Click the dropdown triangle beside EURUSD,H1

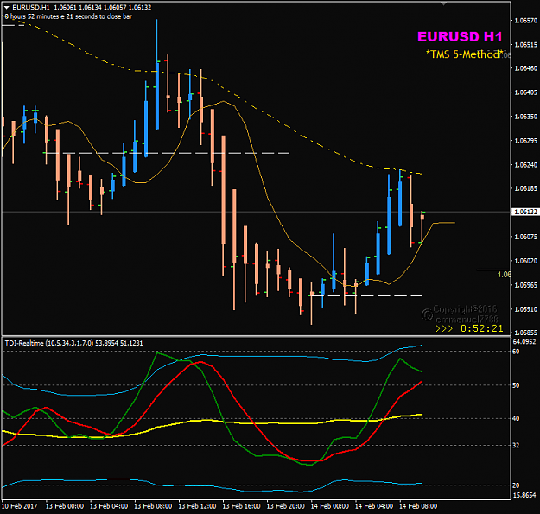(7, 7)
